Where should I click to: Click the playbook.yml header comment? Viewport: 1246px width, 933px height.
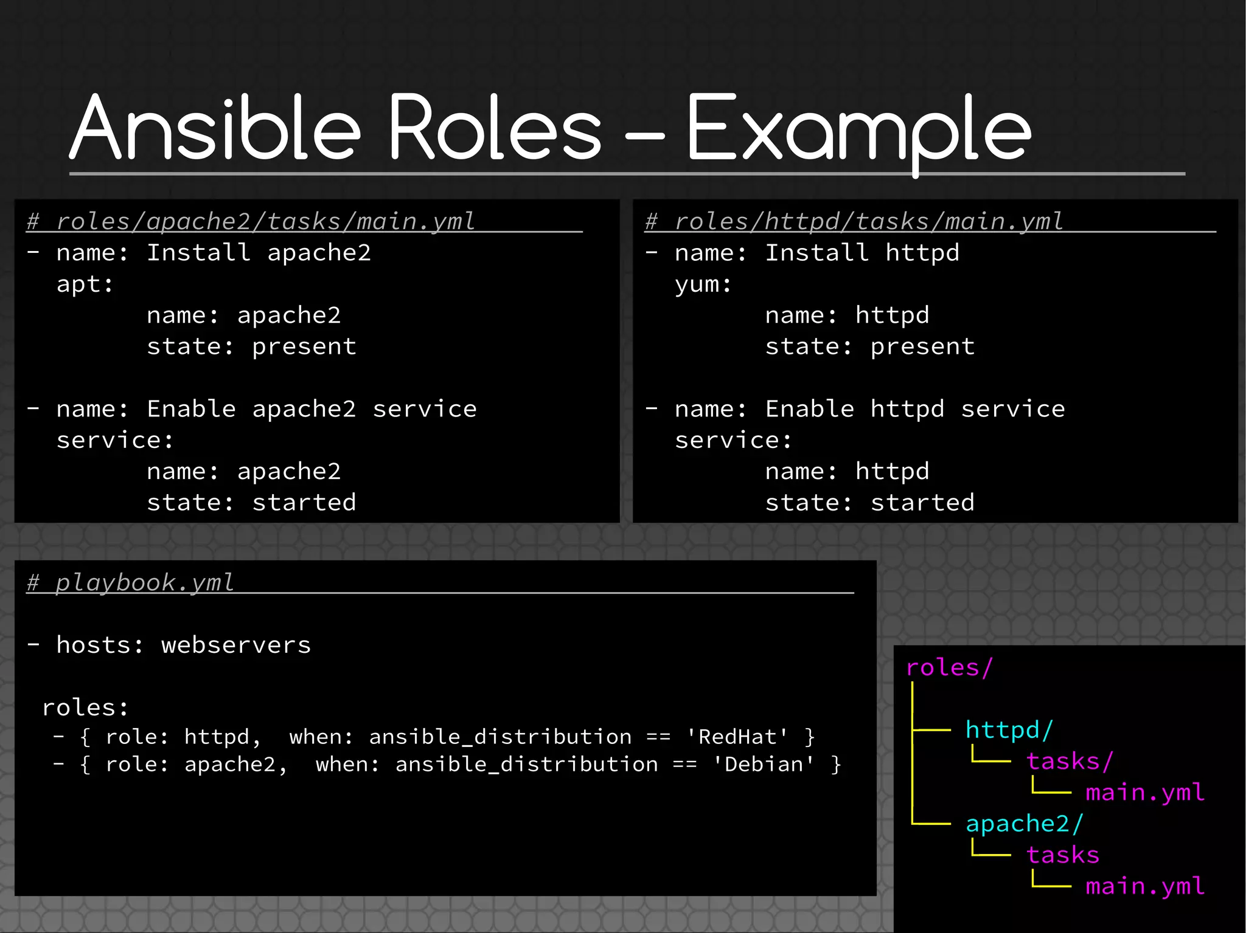point(130,582)
